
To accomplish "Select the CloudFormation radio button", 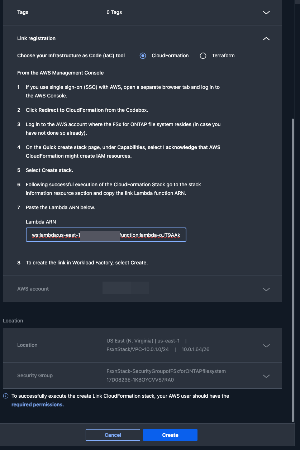I will click(143, 56).
